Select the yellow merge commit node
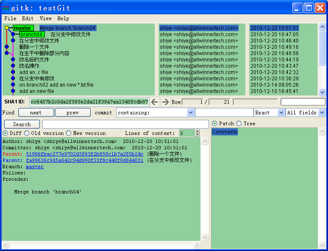Screen dimensions: 328x251 [7, 28]
